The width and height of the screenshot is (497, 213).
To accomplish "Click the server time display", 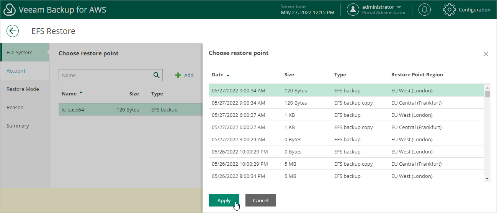I will pyautogui.click(x=307, y=10).
